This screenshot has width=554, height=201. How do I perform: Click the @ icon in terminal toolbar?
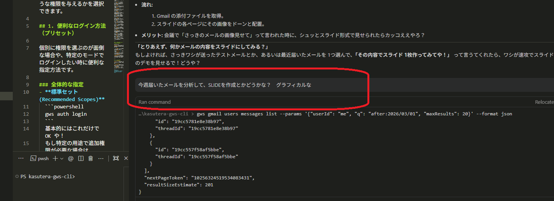pyautogui.click(x=71, y=158)
